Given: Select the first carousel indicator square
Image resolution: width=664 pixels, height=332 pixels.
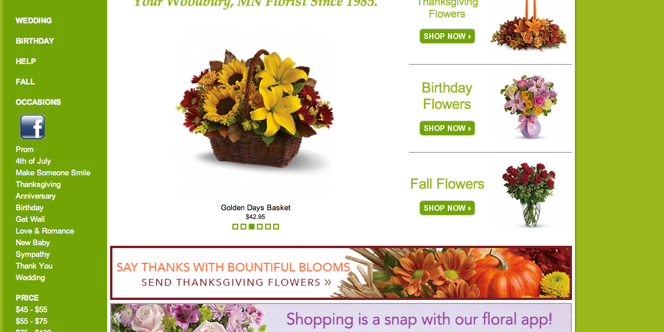Looking at the screenshot, I should (235, 227).
